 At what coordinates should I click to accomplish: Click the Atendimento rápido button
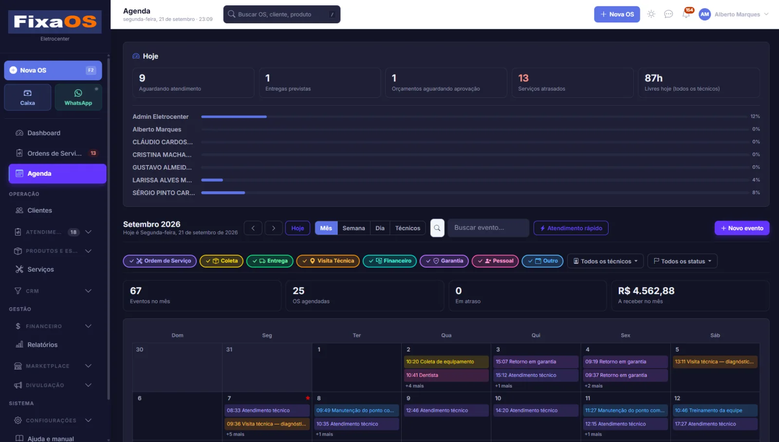(x=571, y=228)
